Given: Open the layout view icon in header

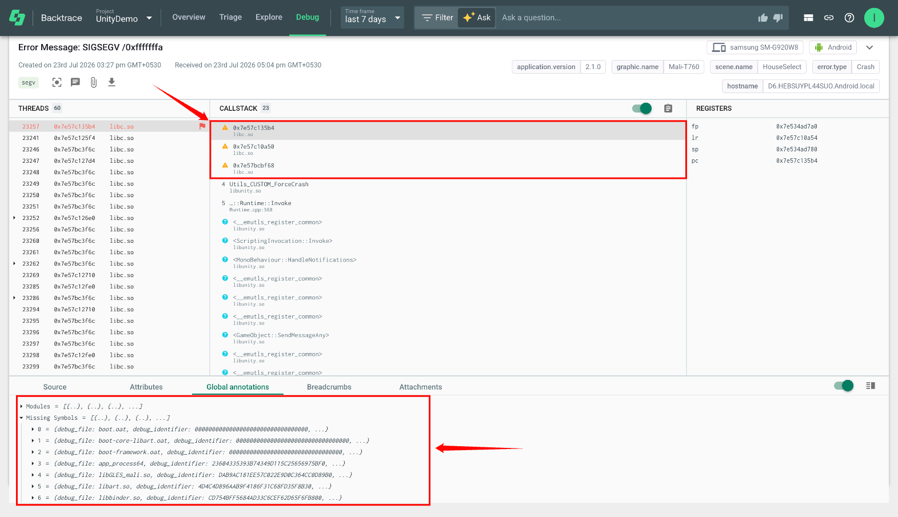Looking at the screenshot, I should (x=808, y=18).
